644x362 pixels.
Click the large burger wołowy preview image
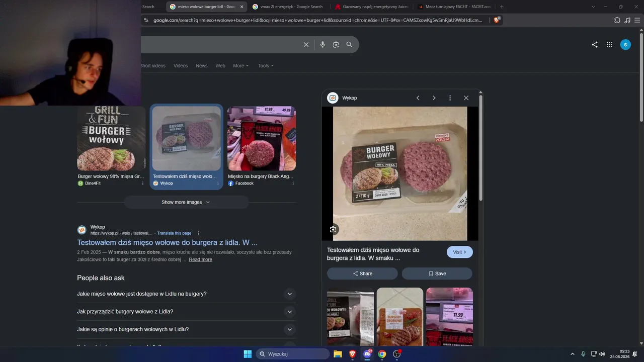click(x=400, y=173)
